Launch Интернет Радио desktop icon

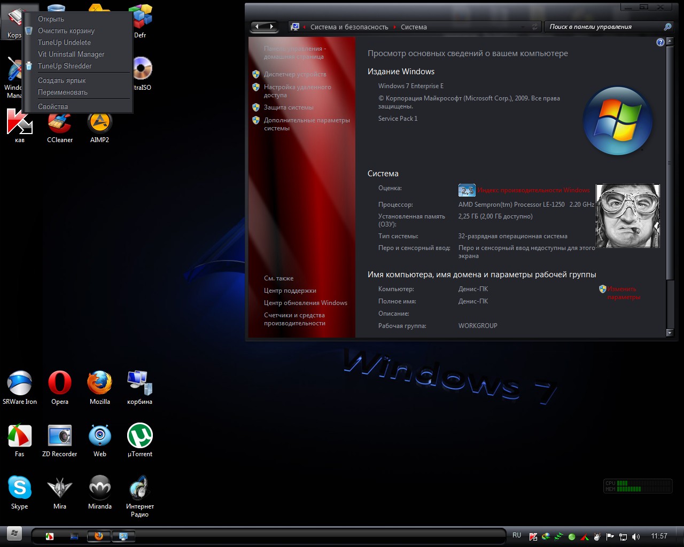click(x=140, y=496)
